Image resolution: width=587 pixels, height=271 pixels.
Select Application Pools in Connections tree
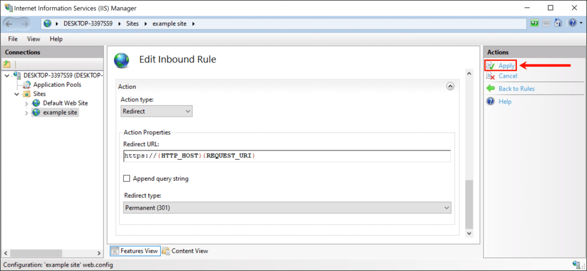pos(57,85)
